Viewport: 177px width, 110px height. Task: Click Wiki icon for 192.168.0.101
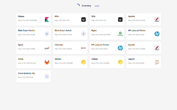[84, 20]
